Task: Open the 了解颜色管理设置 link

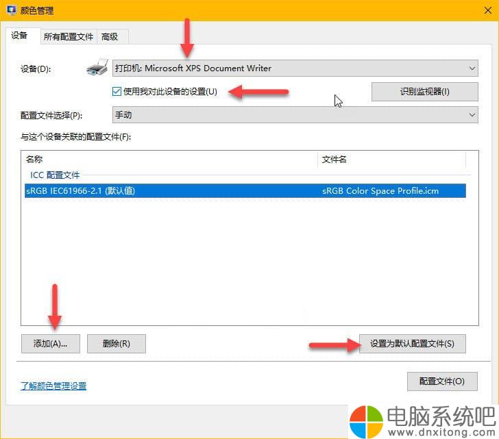Action: pos(53,386)
